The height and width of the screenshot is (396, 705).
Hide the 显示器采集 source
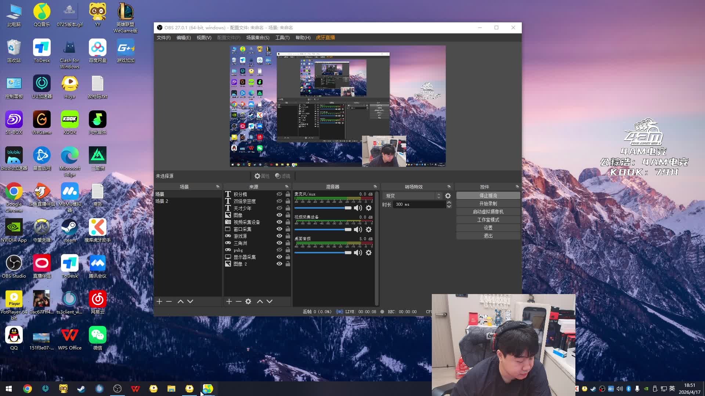(x=279, y=257)
